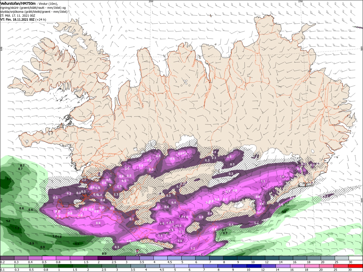Click the 'slydda/snjókoma' legend description line
Viewport: 363px width, 272px height.
(34, 12)
